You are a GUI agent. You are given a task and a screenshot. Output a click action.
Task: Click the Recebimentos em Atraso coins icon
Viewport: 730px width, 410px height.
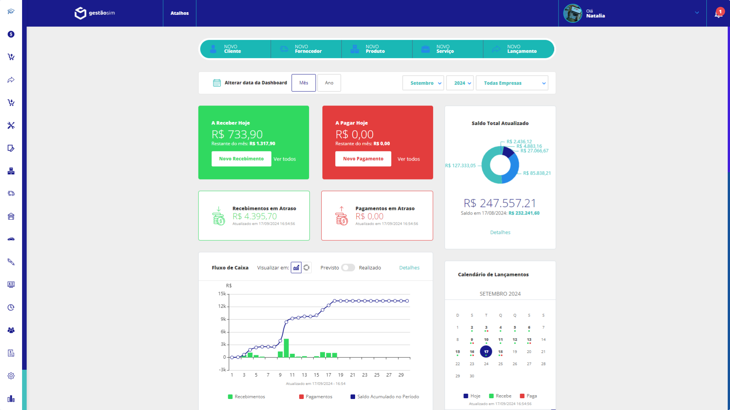(219, 216)
